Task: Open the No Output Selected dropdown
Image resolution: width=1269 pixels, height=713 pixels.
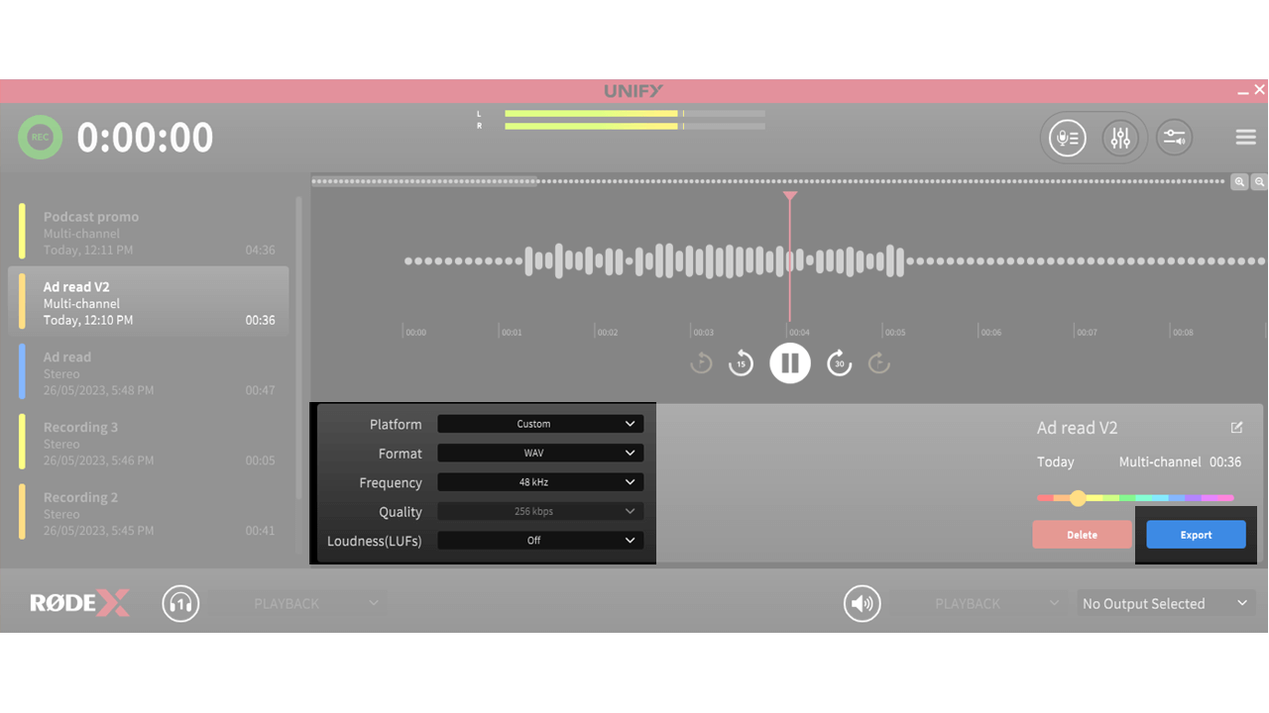Action: coord(1165,603)
